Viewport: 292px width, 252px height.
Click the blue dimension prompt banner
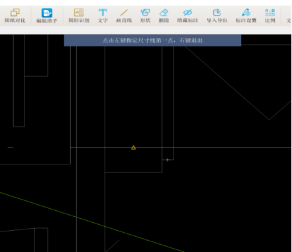(x=152, y=40)
